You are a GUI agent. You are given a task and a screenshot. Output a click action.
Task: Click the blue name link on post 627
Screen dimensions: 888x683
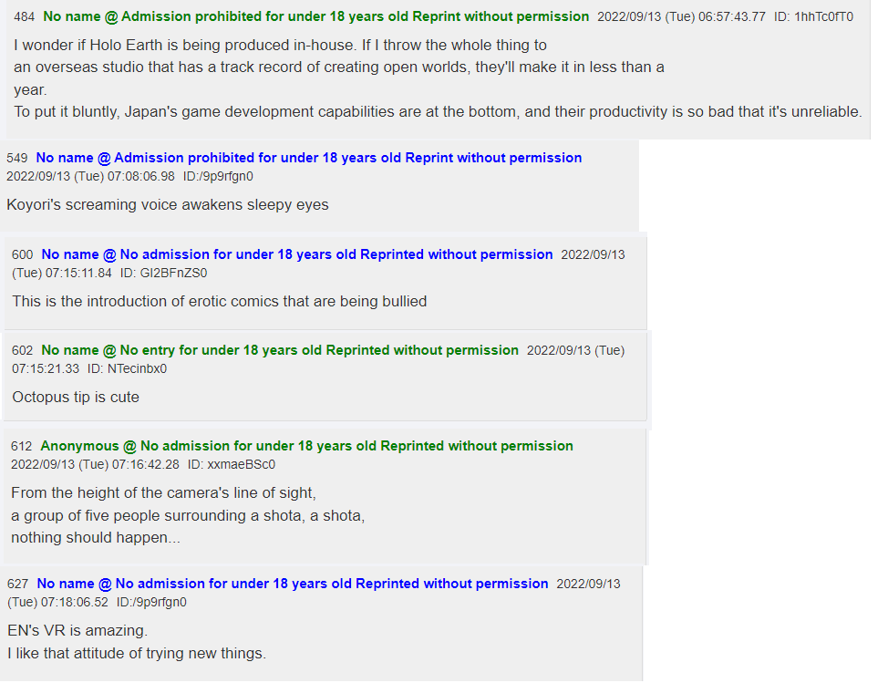293,584
